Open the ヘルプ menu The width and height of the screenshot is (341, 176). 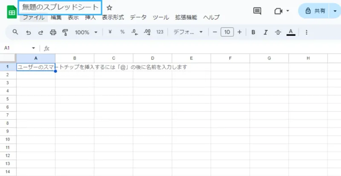(211, 17)
